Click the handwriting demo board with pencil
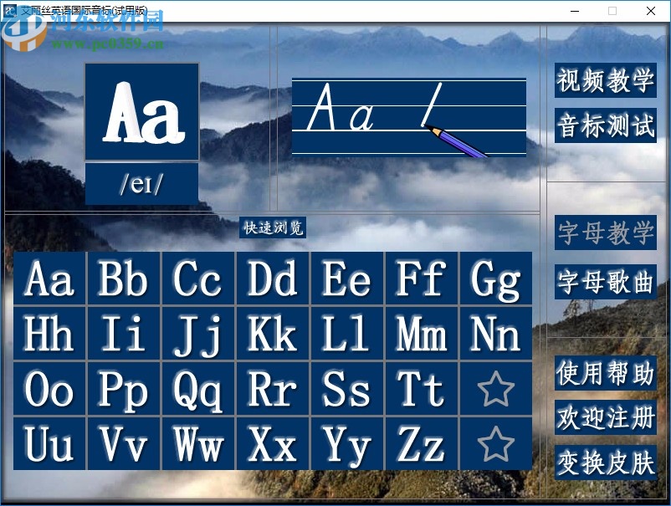Viewport: 671px width, 506px height. [x=408, y=116]
